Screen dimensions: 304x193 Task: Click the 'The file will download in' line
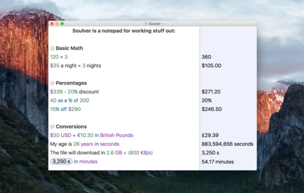coord(101,153)
